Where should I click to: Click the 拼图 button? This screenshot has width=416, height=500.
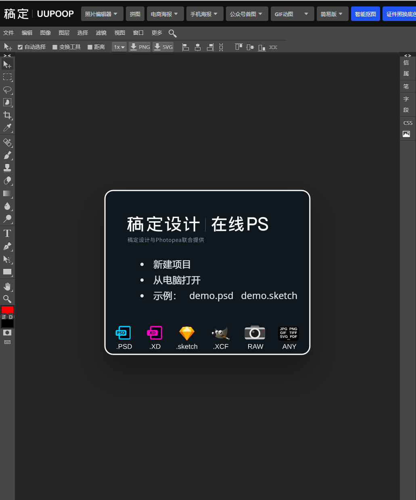pos(135,14)
